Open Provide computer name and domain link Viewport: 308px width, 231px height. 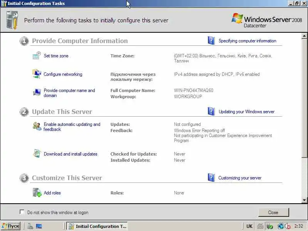pyautogui.click(x=69, y=93)
